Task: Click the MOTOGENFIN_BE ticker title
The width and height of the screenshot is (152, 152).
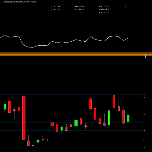Action: pyautogui.click(x=28, y=2)
